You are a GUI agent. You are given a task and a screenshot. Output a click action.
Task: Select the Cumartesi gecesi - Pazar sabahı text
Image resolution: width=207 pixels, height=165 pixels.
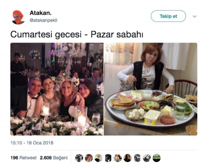[77, 34]
